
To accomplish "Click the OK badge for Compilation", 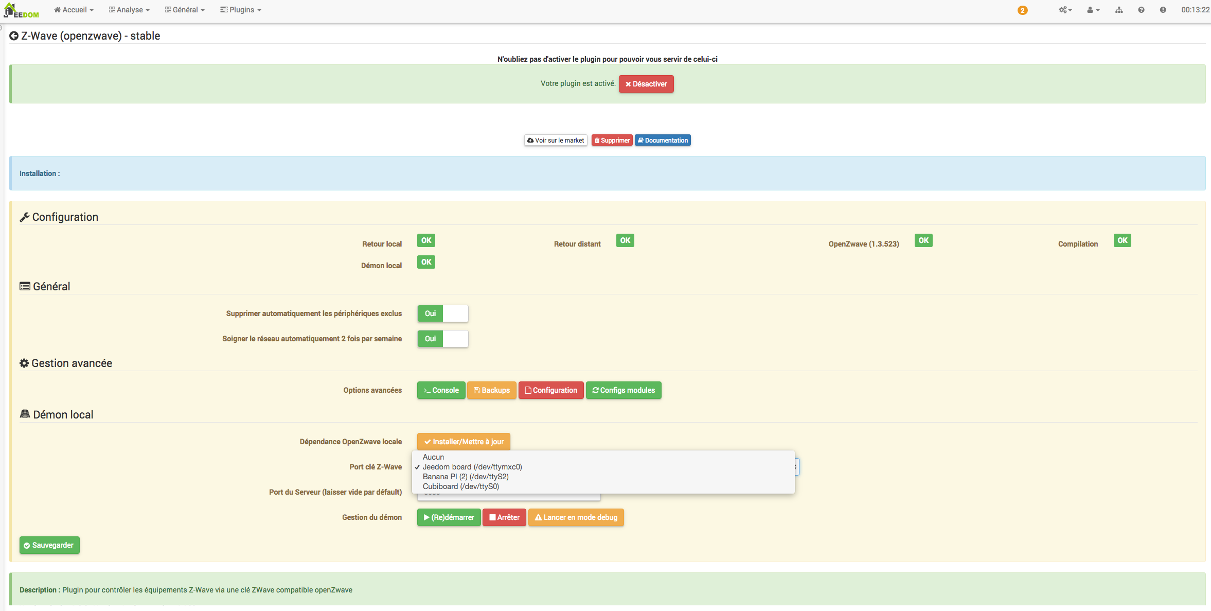I will tap(1123, 240).
